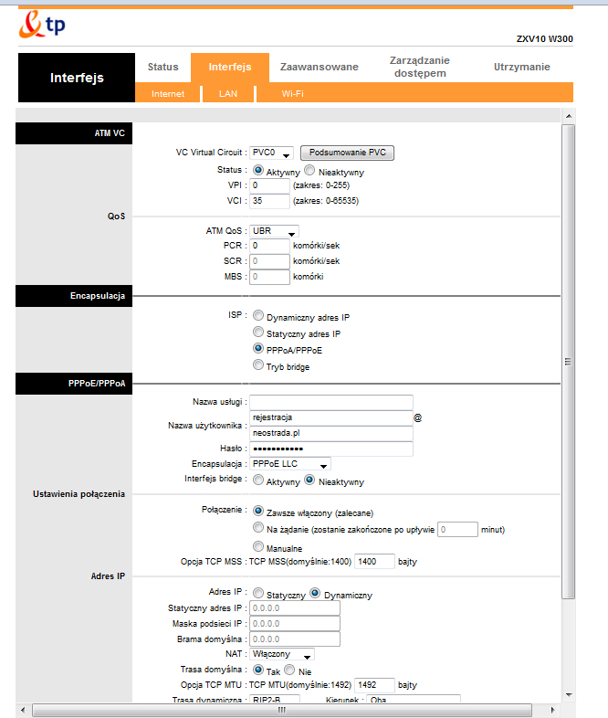
Task: Open the Wi-Fi sub-tab
Action: (x=293, y=93)
